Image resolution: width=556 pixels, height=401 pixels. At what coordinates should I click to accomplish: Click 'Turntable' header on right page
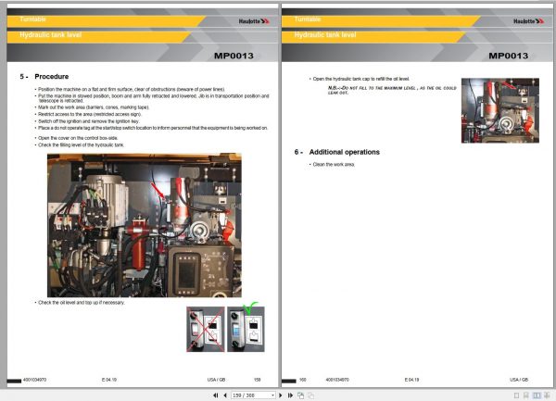coord(308,19)
